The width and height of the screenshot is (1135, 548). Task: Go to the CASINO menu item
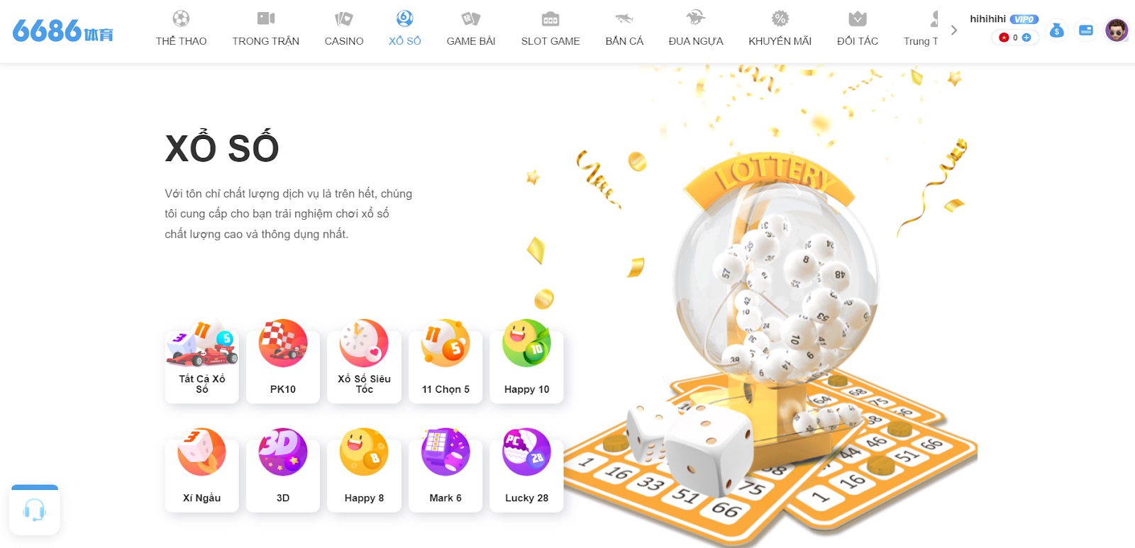tap(344, 28)
